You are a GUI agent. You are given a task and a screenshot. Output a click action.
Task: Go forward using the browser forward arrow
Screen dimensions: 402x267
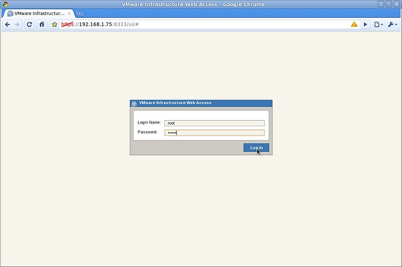coord(17,25)
